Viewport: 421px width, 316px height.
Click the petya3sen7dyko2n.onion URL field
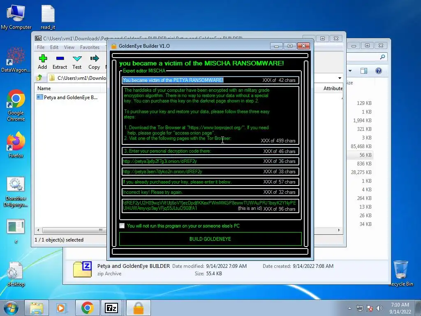[210, 172]
